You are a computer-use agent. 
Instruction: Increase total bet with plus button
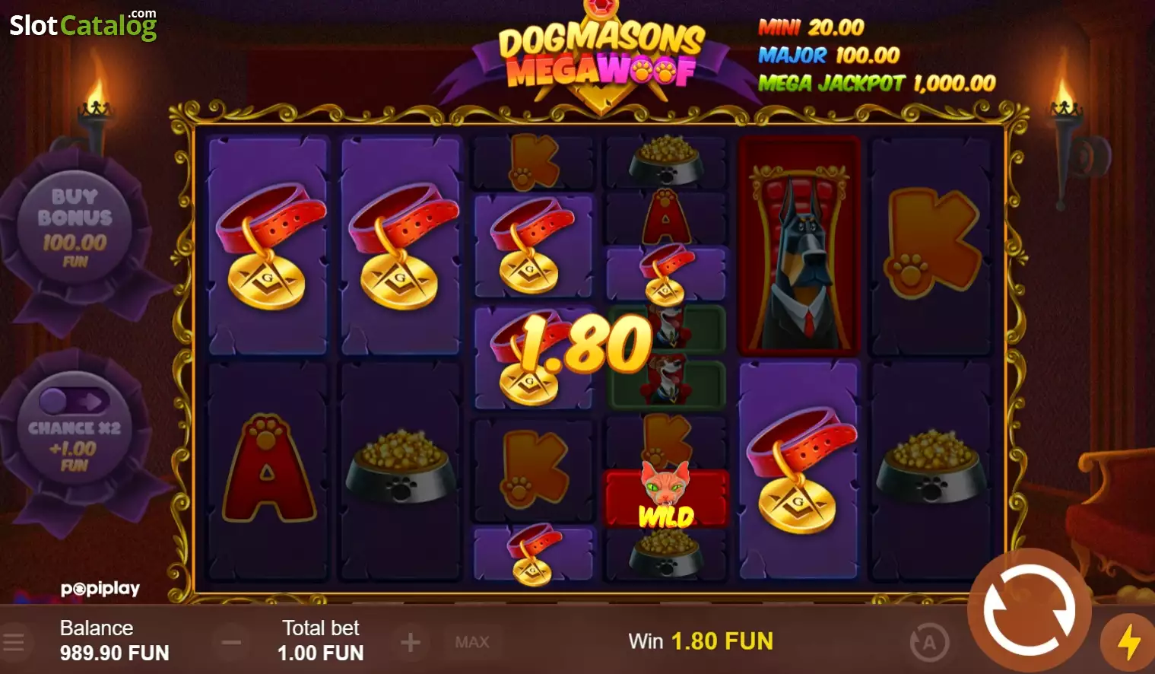point(411,643)
